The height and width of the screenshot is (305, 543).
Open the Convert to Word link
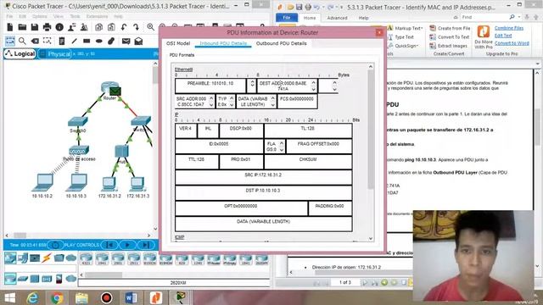click(x=512, y=43)
